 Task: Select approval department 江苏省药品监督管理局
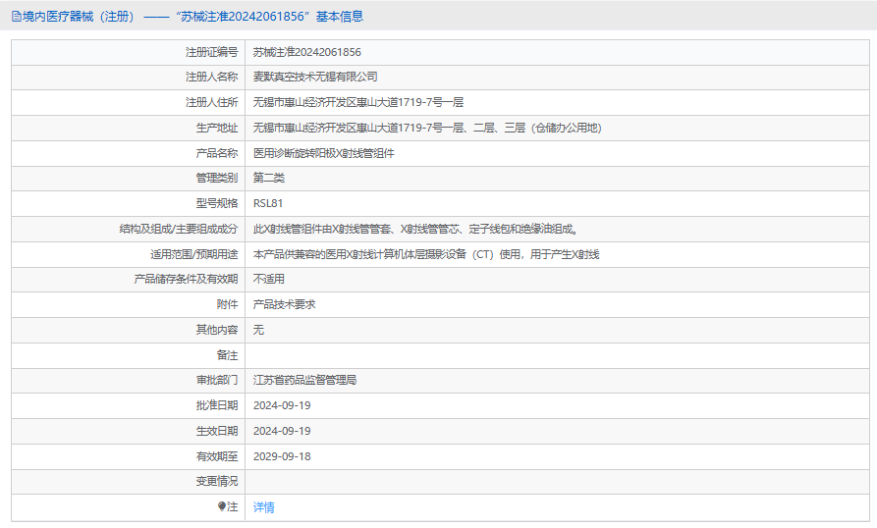point(304,380)
